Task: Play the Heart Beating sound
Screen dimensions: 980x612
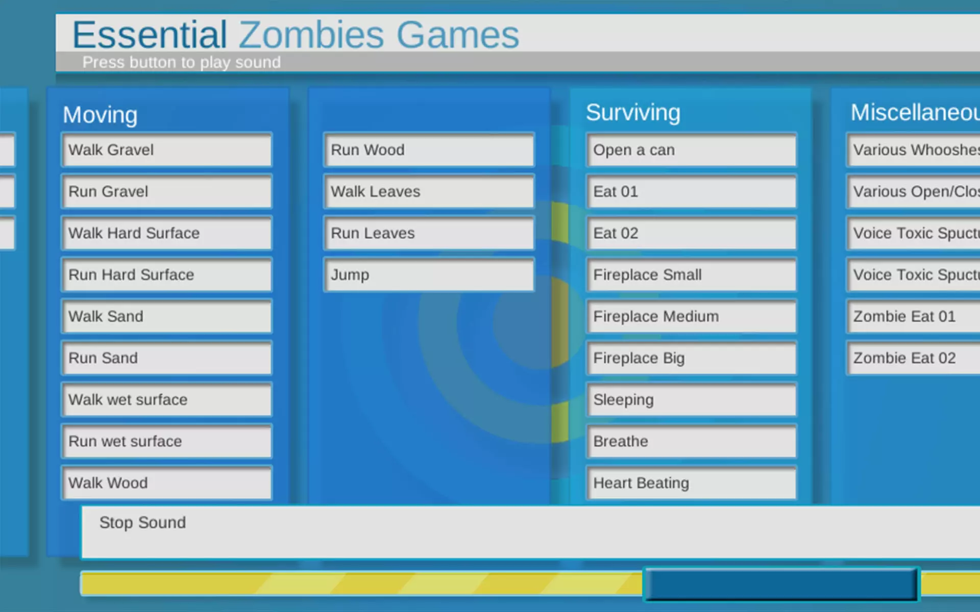Action: point(691,482)
